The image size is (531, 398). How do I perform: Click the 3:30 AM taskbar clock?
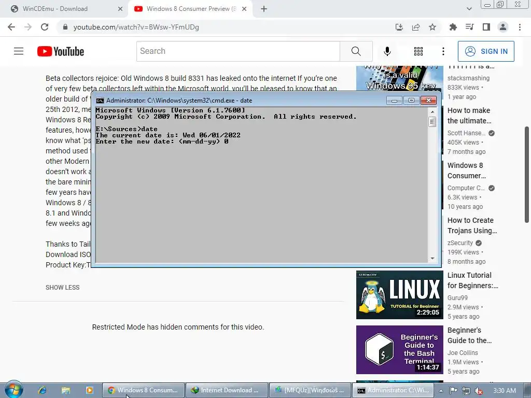click(505, 391)
